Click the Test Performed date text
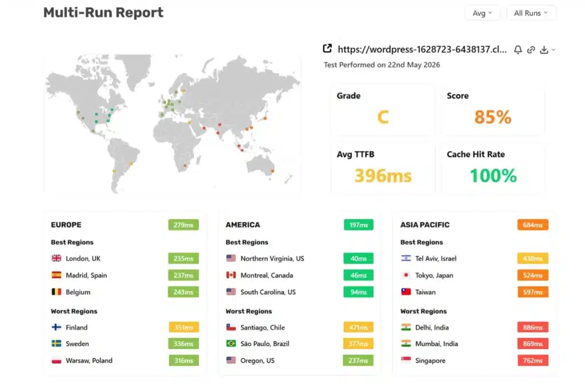This screenshot has width=585, height=389. tap(382, 65)
